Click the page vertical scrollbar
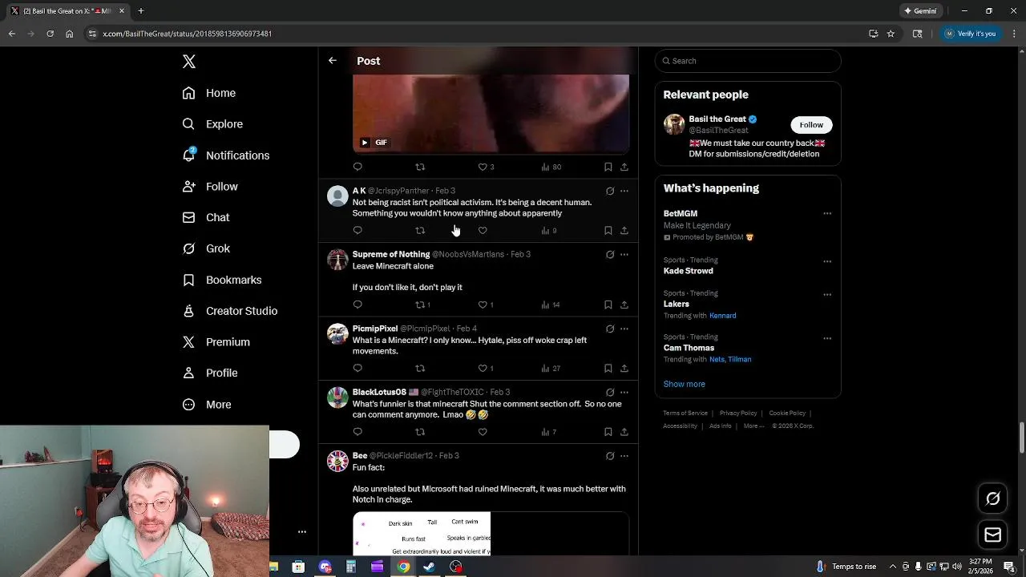This screenshot has height=577, width=1026. click(1022, 438)
